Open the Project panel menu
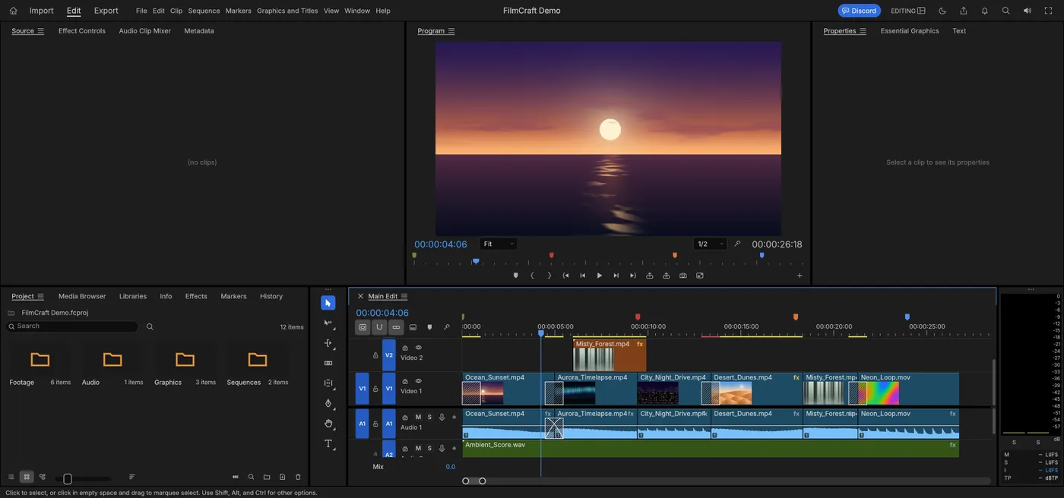This screenshot has width=1064, height=498. point(41,296)
